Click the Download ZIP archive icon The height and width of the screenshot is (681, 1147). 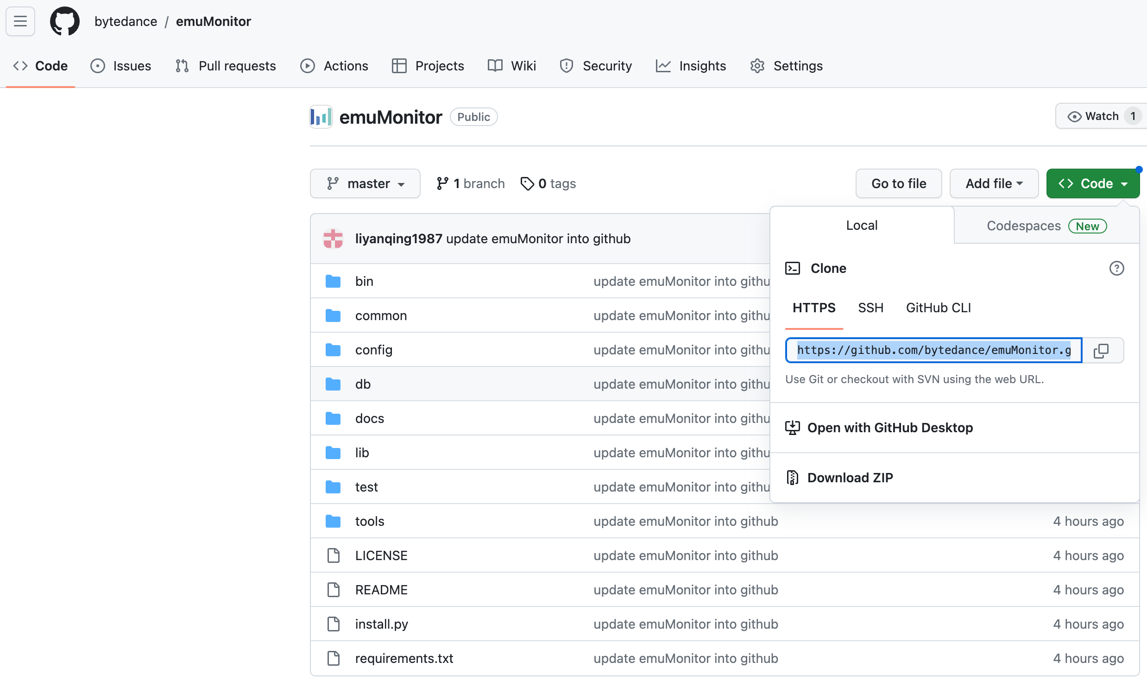[x=793, y=478]
